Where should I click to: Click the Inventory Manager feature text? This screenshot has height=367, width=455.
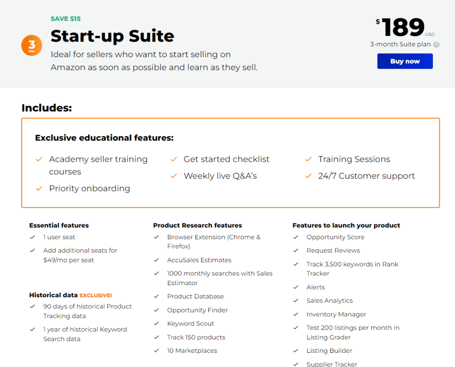coord(336,314)
